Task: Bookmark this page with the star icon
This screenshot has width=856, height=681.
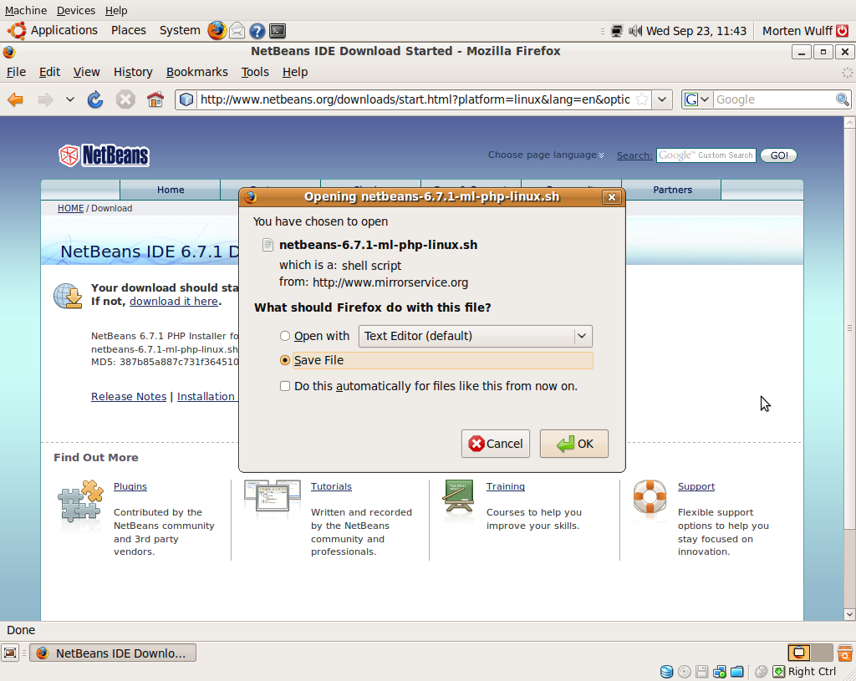Action: tap(642, 99)
